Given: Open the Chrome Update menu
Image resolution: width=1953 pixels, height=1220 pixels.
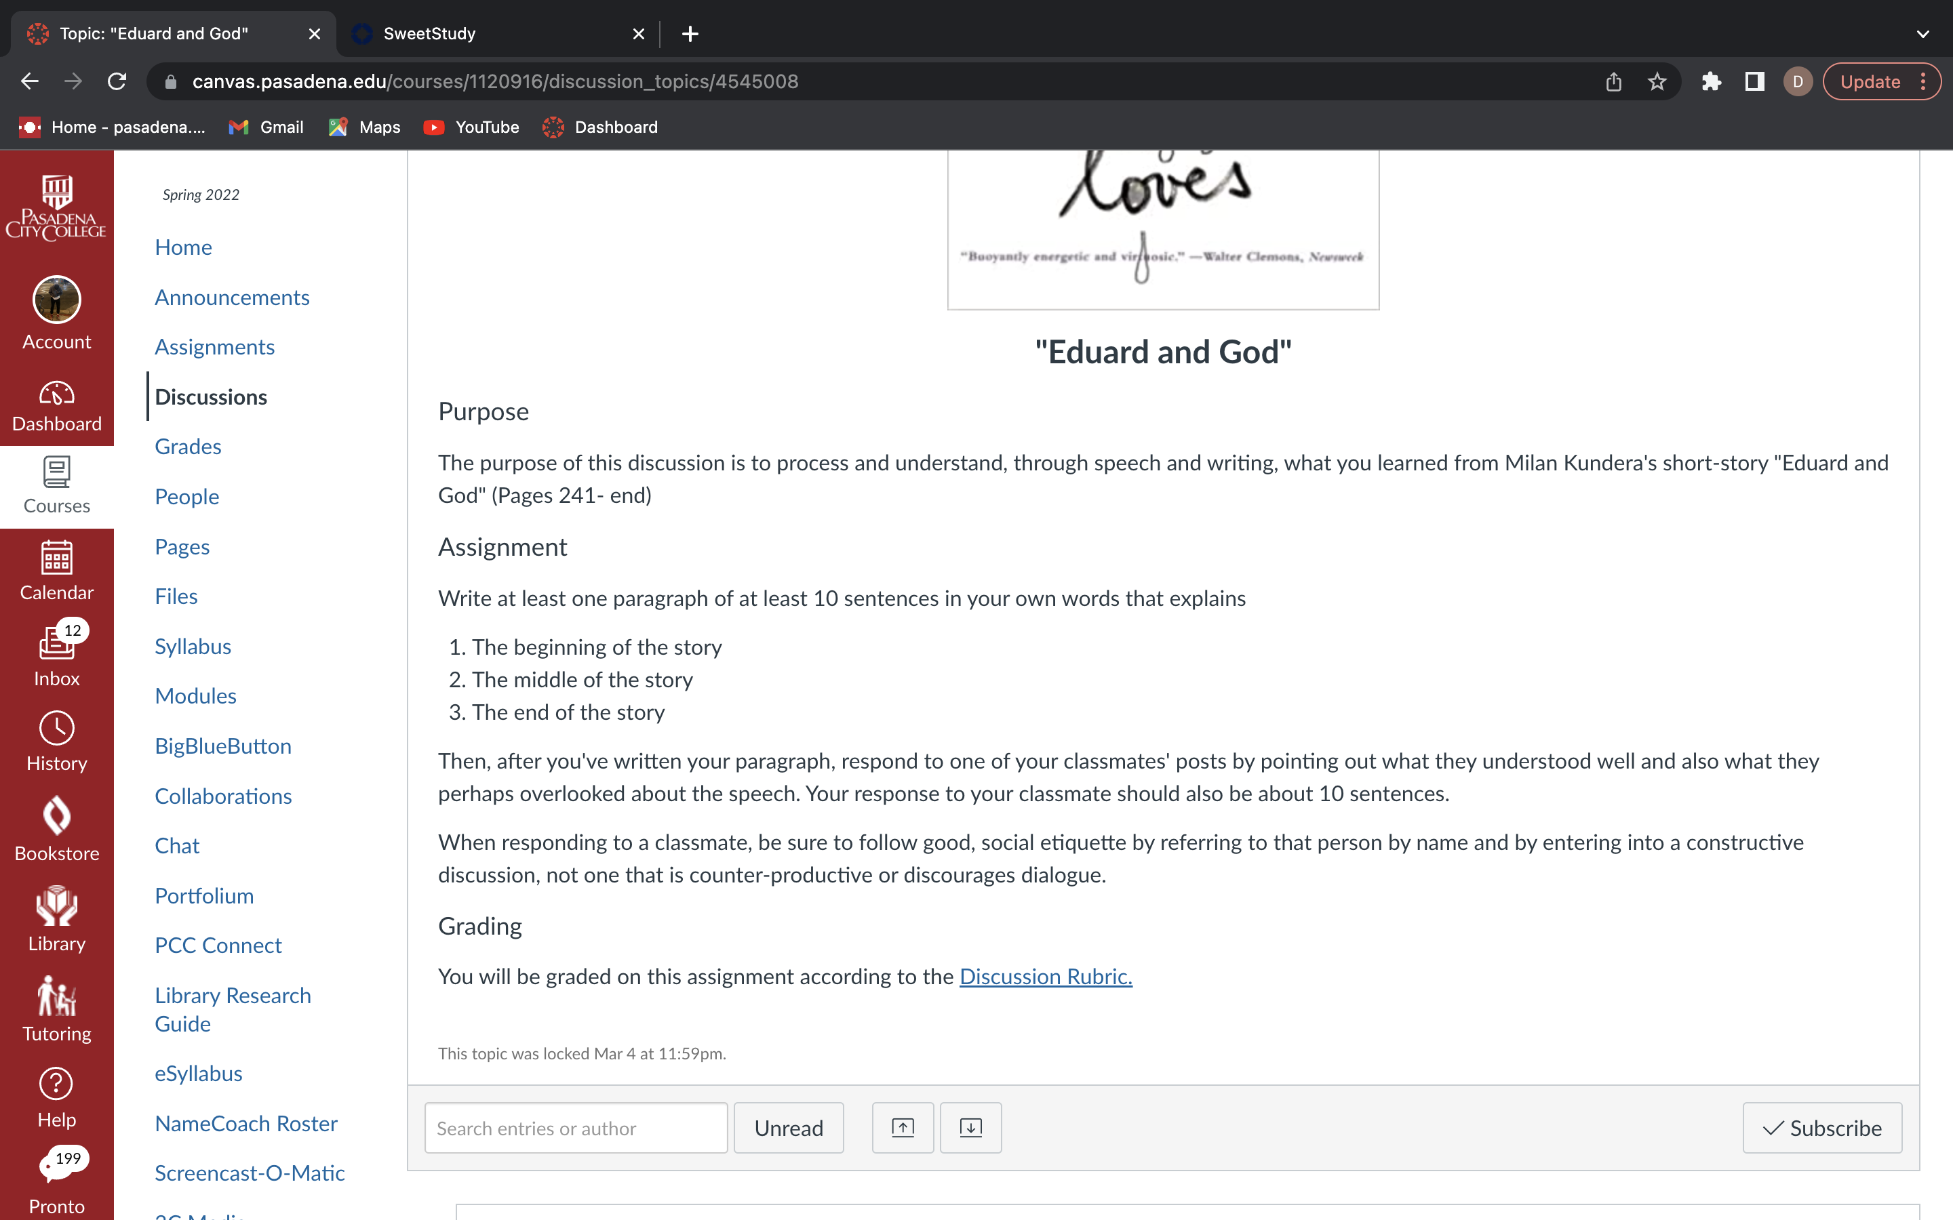Looking at the screenshot, I should coord(1882,81).
